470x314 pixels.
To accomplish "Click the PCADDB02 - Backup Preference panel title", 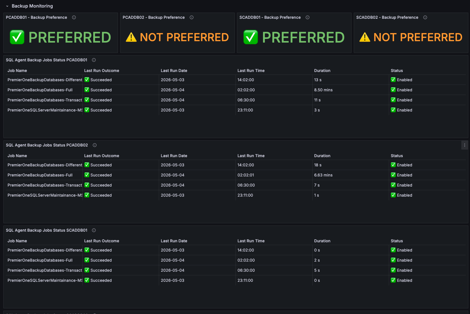I will click(x=154, y=17).
